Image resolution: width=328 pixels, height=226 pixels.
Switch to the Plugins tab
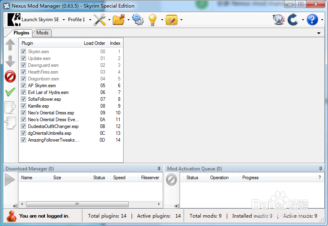21,33
